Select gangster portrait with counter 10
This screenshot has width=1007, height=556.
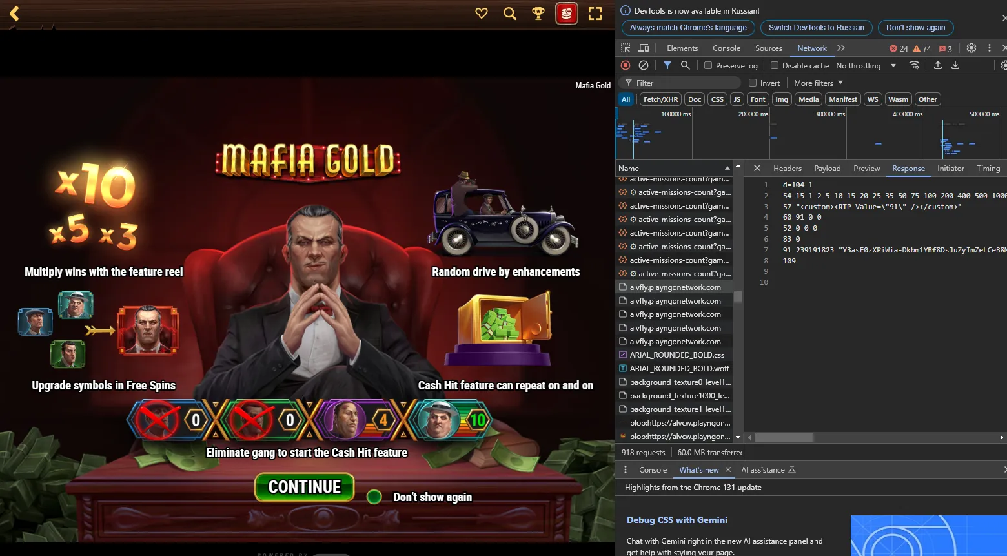click(x=439, y=420)
